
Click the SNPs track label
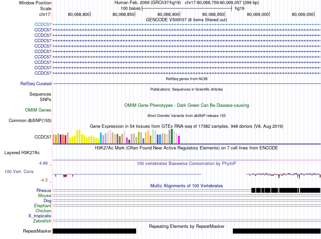[46, 99]
